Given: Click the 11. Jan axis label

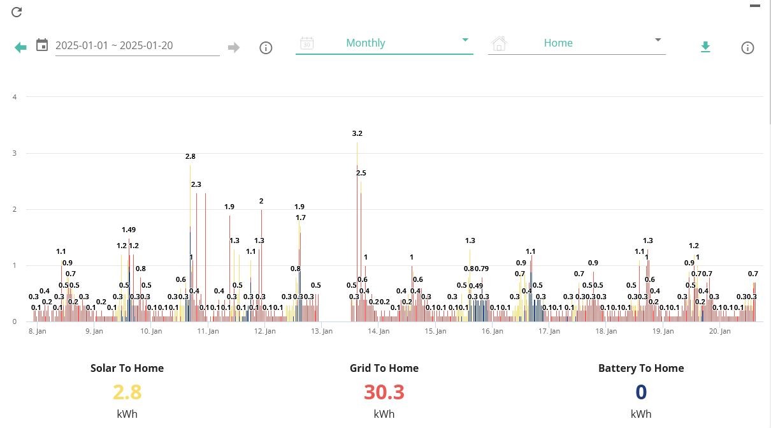Looking at the screenshot, I should [x=208, y=331].
